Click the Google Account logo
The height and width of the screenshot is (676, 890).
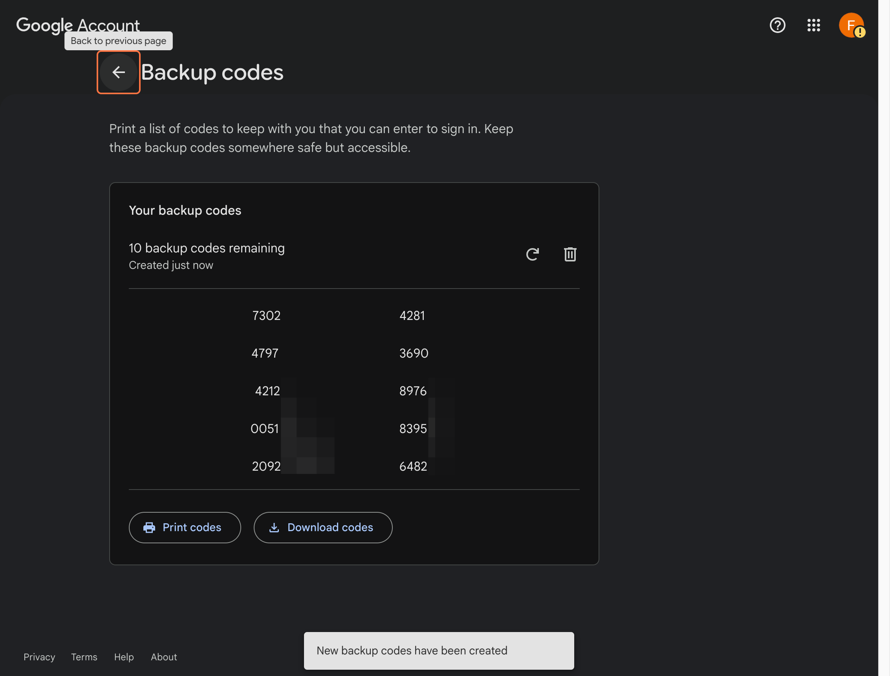click(78, 25)
